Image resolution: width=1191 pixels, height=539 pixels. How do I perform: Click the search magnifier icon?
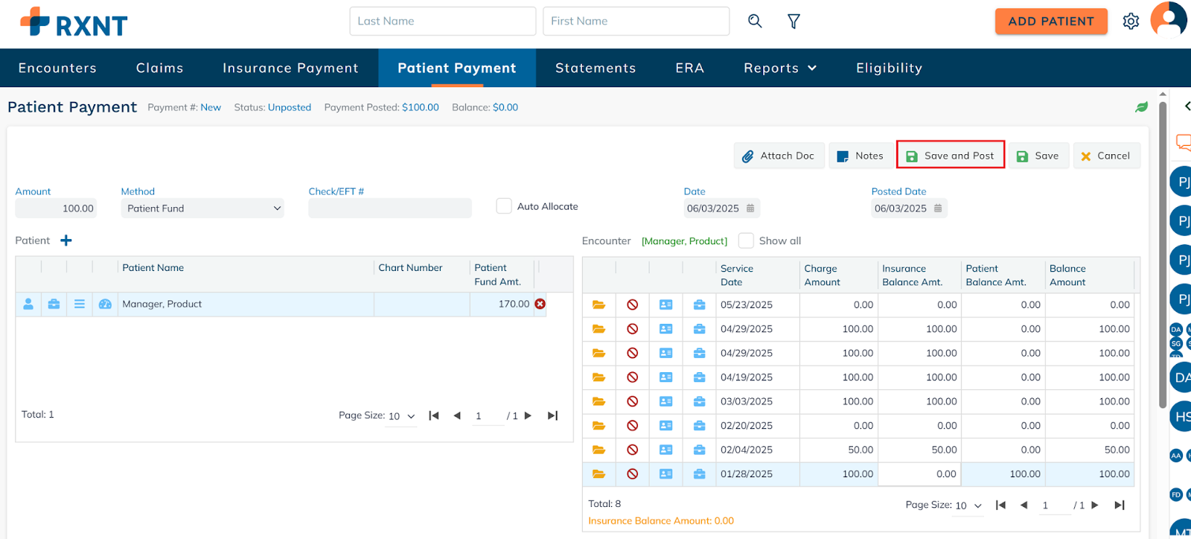tap(755, 21)
